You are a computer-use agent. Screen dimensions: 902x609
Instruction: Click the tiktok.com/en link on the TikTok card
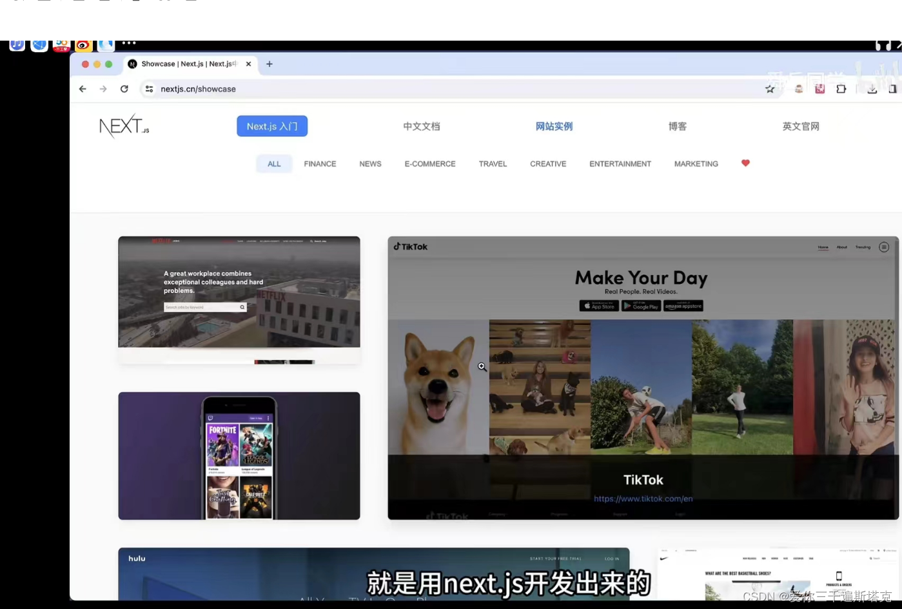coord(643,498)
